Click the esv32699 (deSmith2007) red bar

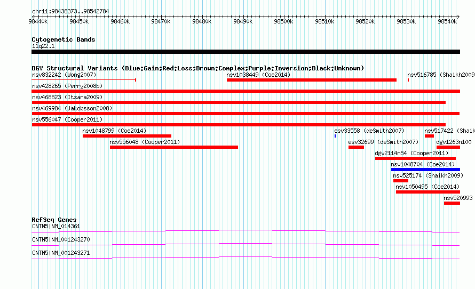(x=356, y=147)
